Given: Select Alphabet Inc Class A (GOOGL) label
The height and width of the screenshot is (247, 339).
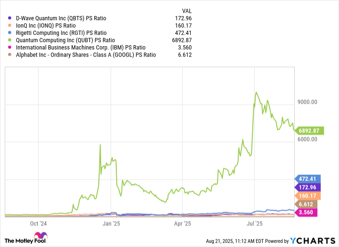Looking at the screenshot, I should (86, 55).
